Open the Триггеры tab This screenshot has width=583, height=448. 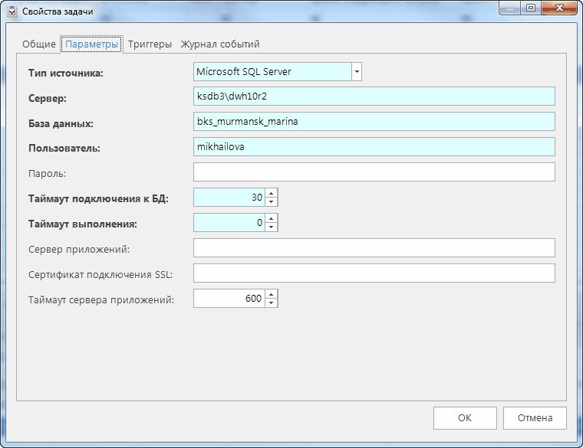pos(150,44)
